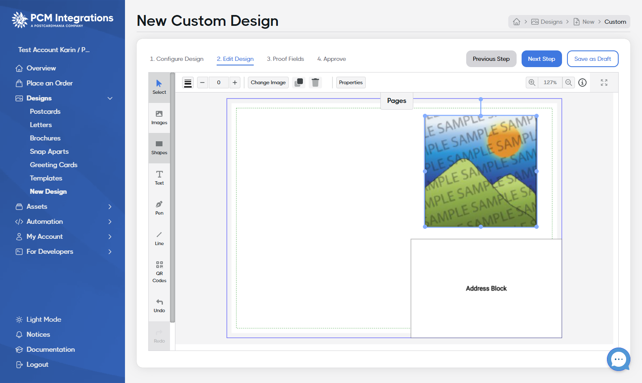Delete selected element with trash icon
The image size is (642, 383).
coord(315,83)
